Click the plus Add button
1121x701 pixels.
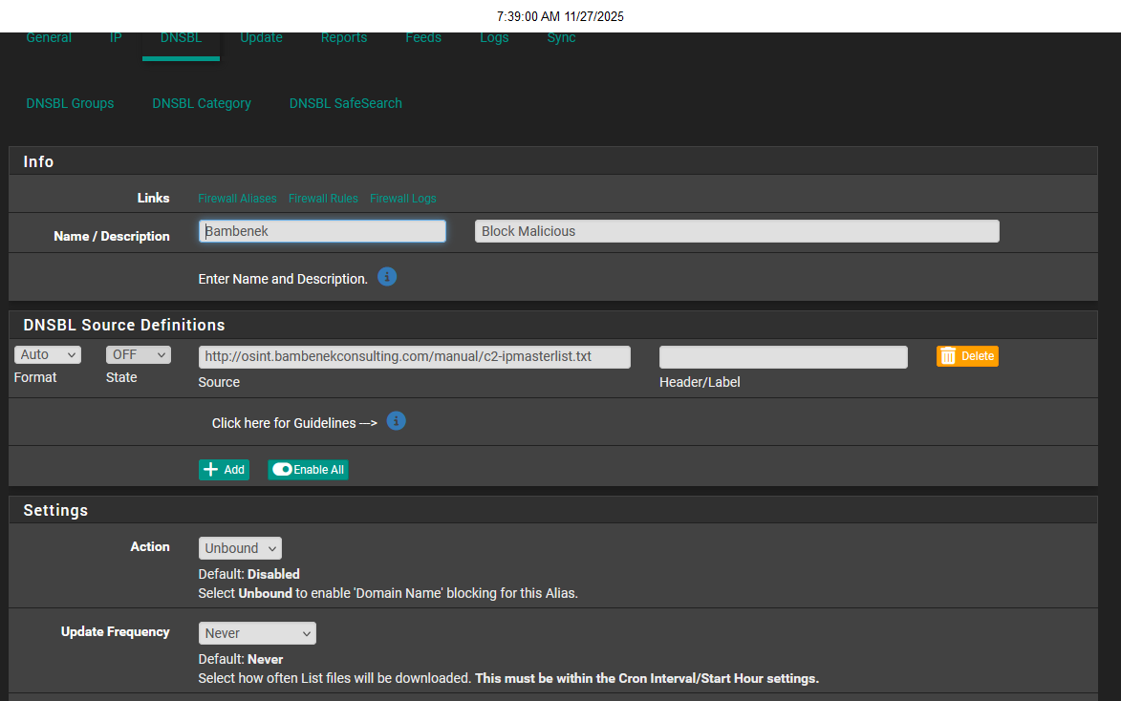click(x=224, y=470)
